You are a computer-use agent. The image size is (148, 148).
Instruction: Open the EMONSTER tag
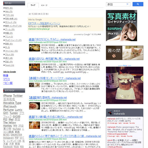pyautogui.click(x=16, y=135)
